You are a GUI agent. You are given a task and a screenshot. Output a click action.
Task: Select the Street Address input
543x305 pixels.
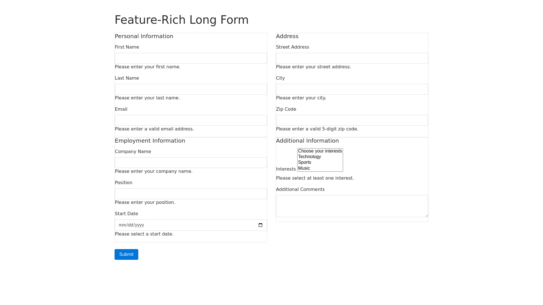pyautogui.click(x=352, y=58)
